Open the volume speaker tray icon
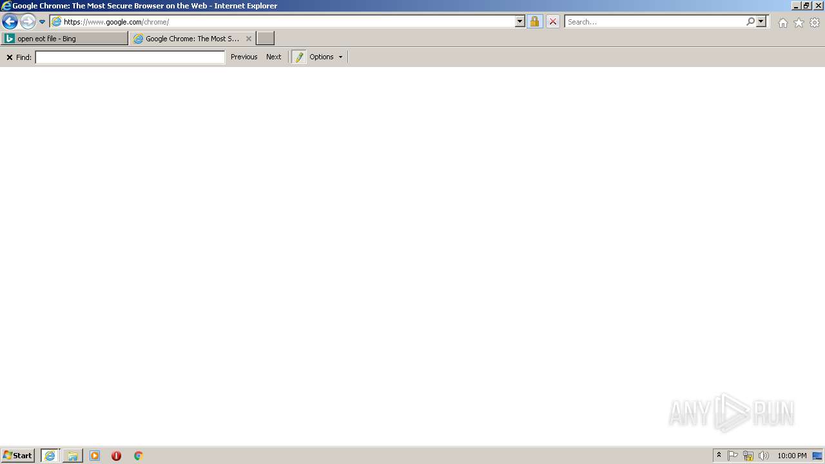The width and height of the screenshot is (825, 464). (764, 456)
